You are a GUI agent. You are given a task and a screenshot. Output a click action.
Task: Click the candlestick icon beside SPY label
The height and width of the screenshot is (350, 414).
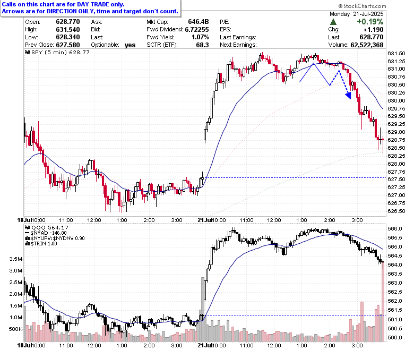tap(27, 52)
